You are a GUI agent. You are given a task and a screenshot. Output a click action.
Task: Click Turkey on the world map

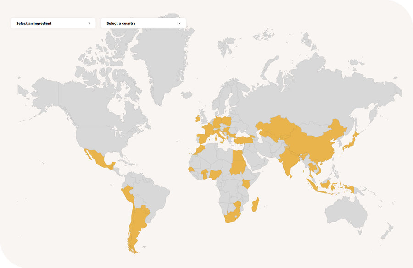coord(244,139)
